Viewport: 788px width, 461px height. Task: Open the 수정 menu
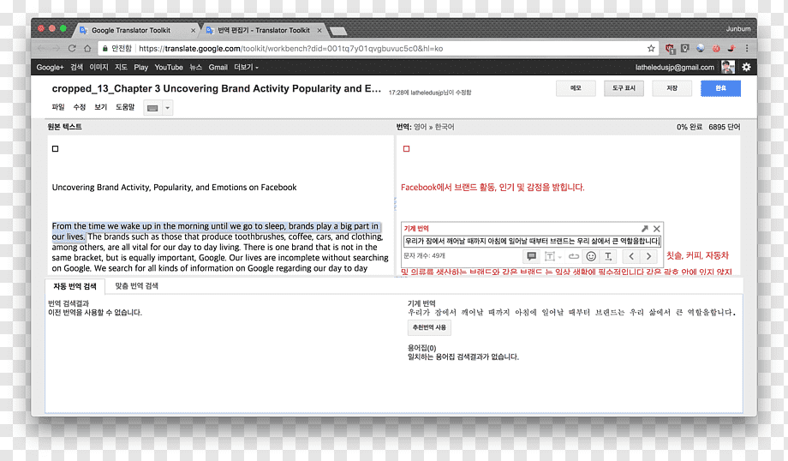(80, 107)
